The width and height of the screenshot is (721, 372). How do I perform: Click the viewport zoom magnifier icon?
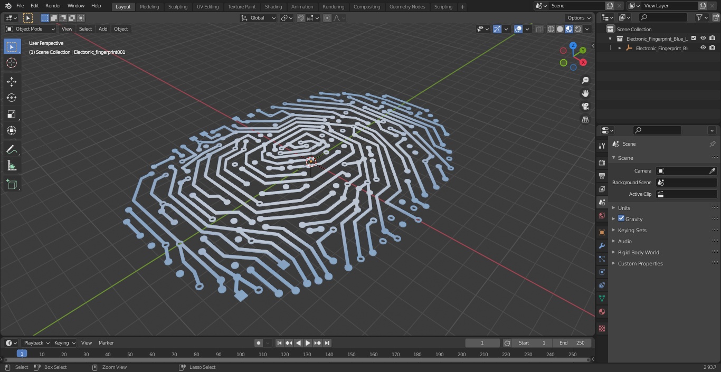[x=585, y=80]
